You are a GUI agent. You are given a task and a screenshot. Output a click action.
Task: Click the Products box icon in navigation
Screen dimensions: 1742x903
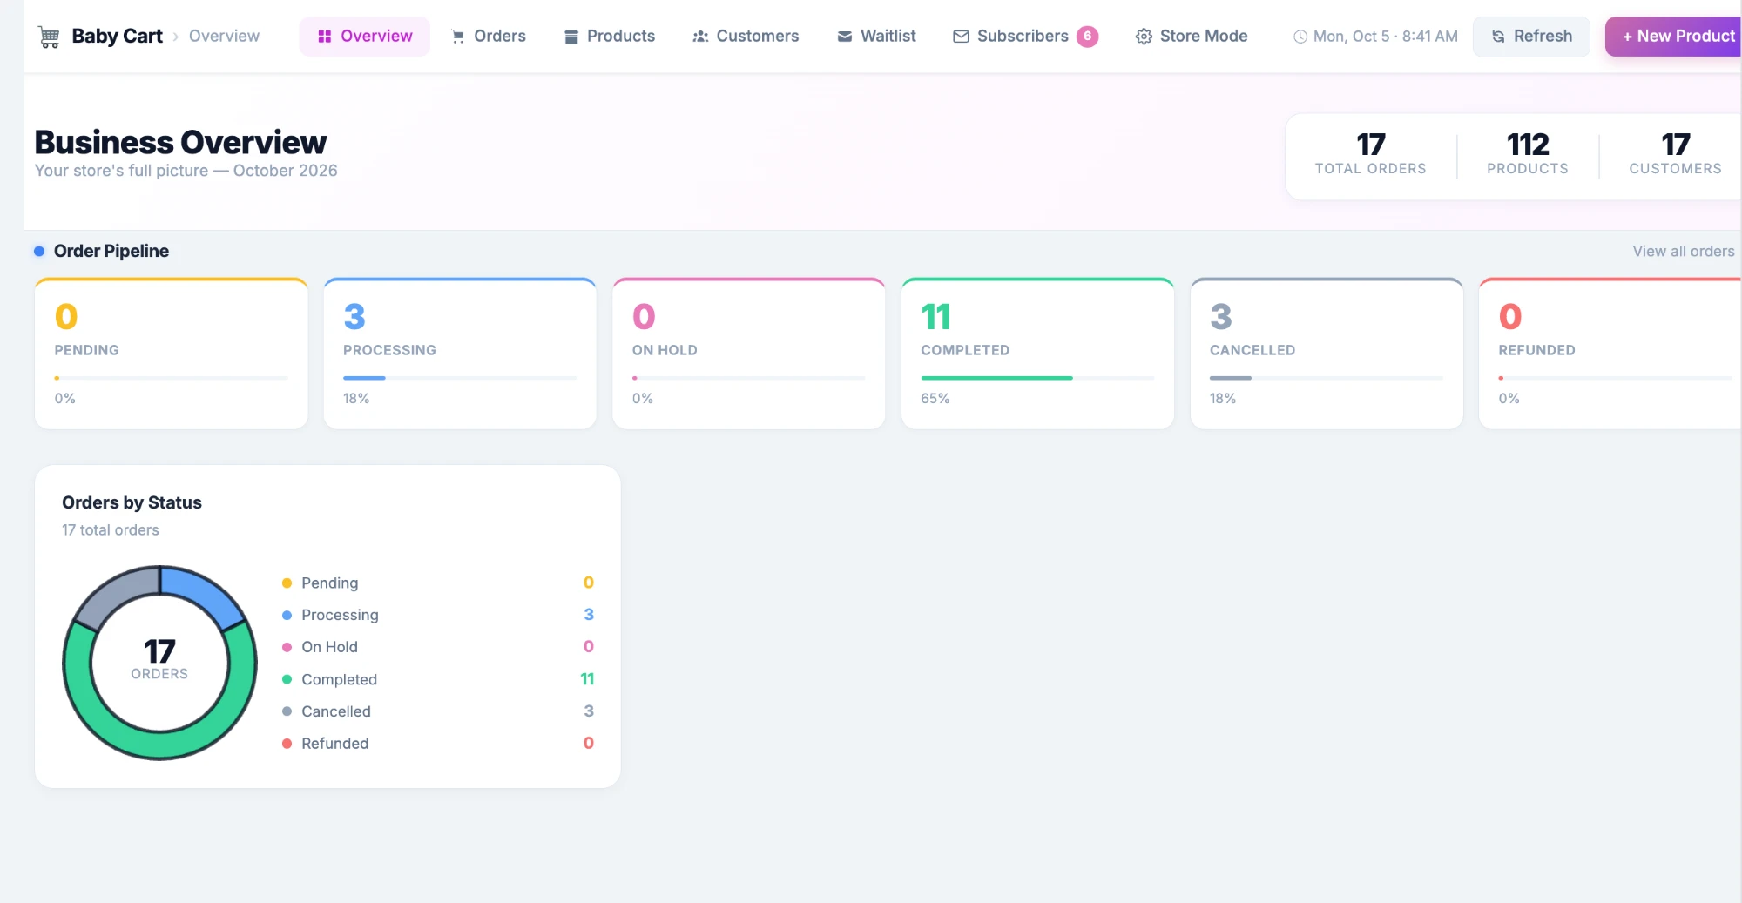point(571,37)
